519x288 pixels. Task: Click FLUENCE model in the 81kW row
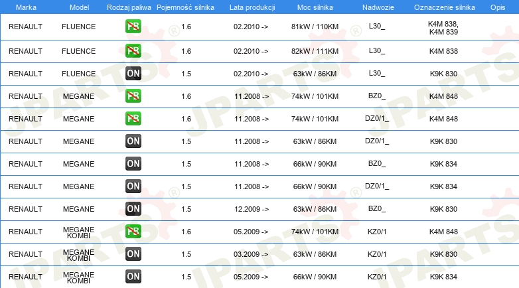pyautogui.click(x=79, y=27)
